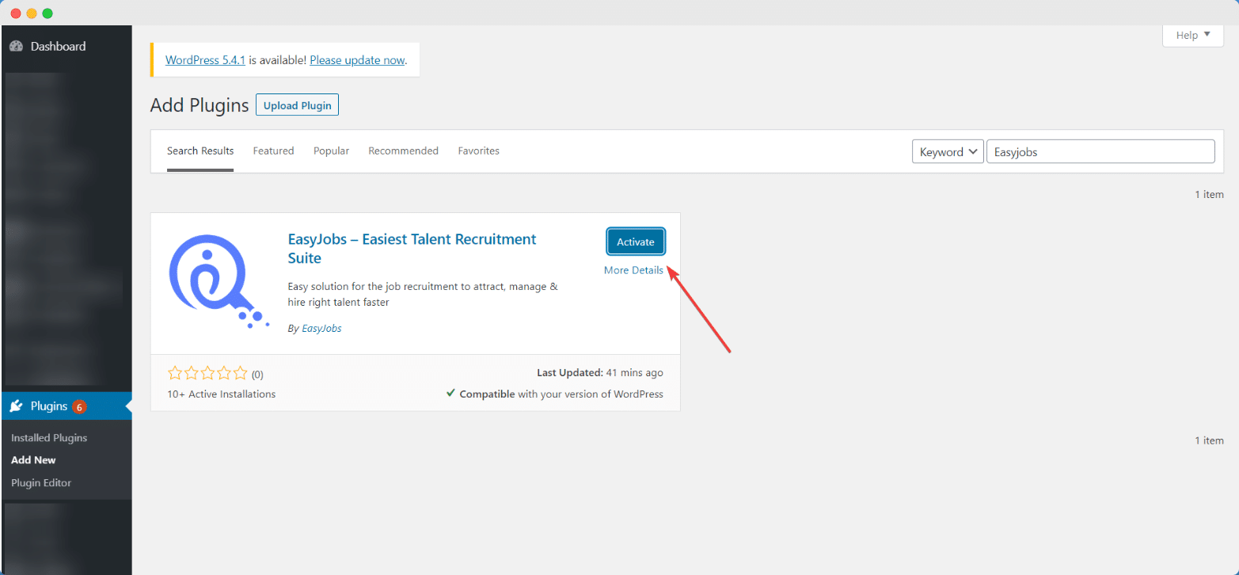Open the Favorites plugins tab
The height and width of the screenshot is (575, 1239).
[478, 150]
